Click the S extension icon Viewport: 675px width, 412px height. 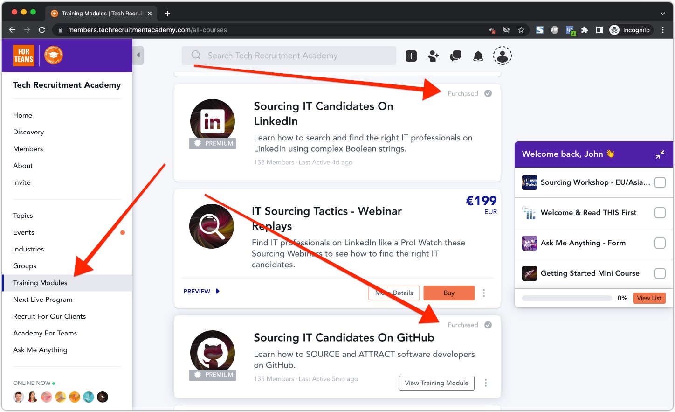click(540, 30)
